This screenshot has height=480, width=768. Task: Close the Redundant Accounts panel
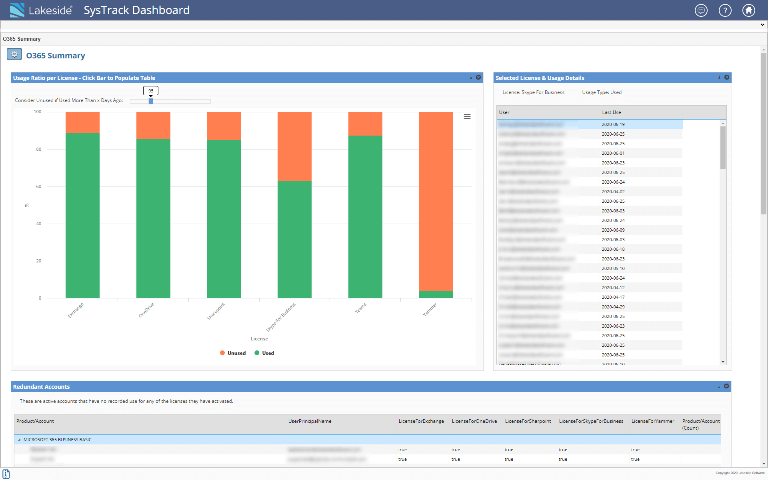click(726, 386)
